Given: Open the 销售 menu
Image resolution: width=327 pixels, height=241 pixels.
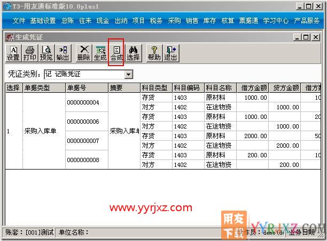Looking at the screenshot, I should (192, 21).
